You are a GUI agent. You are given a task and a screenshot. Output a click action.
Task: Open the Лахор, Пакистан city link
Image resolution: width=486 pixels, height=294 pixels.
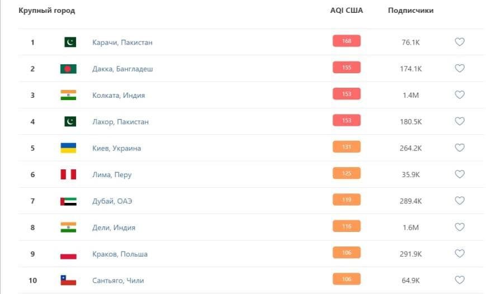pos(120,122)
